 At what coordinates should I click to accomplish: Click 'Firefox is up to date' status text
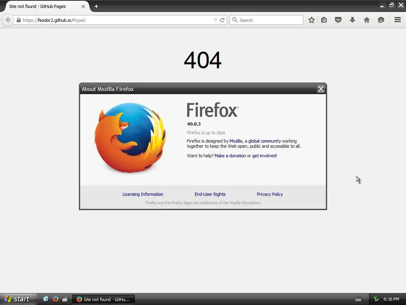206,133
